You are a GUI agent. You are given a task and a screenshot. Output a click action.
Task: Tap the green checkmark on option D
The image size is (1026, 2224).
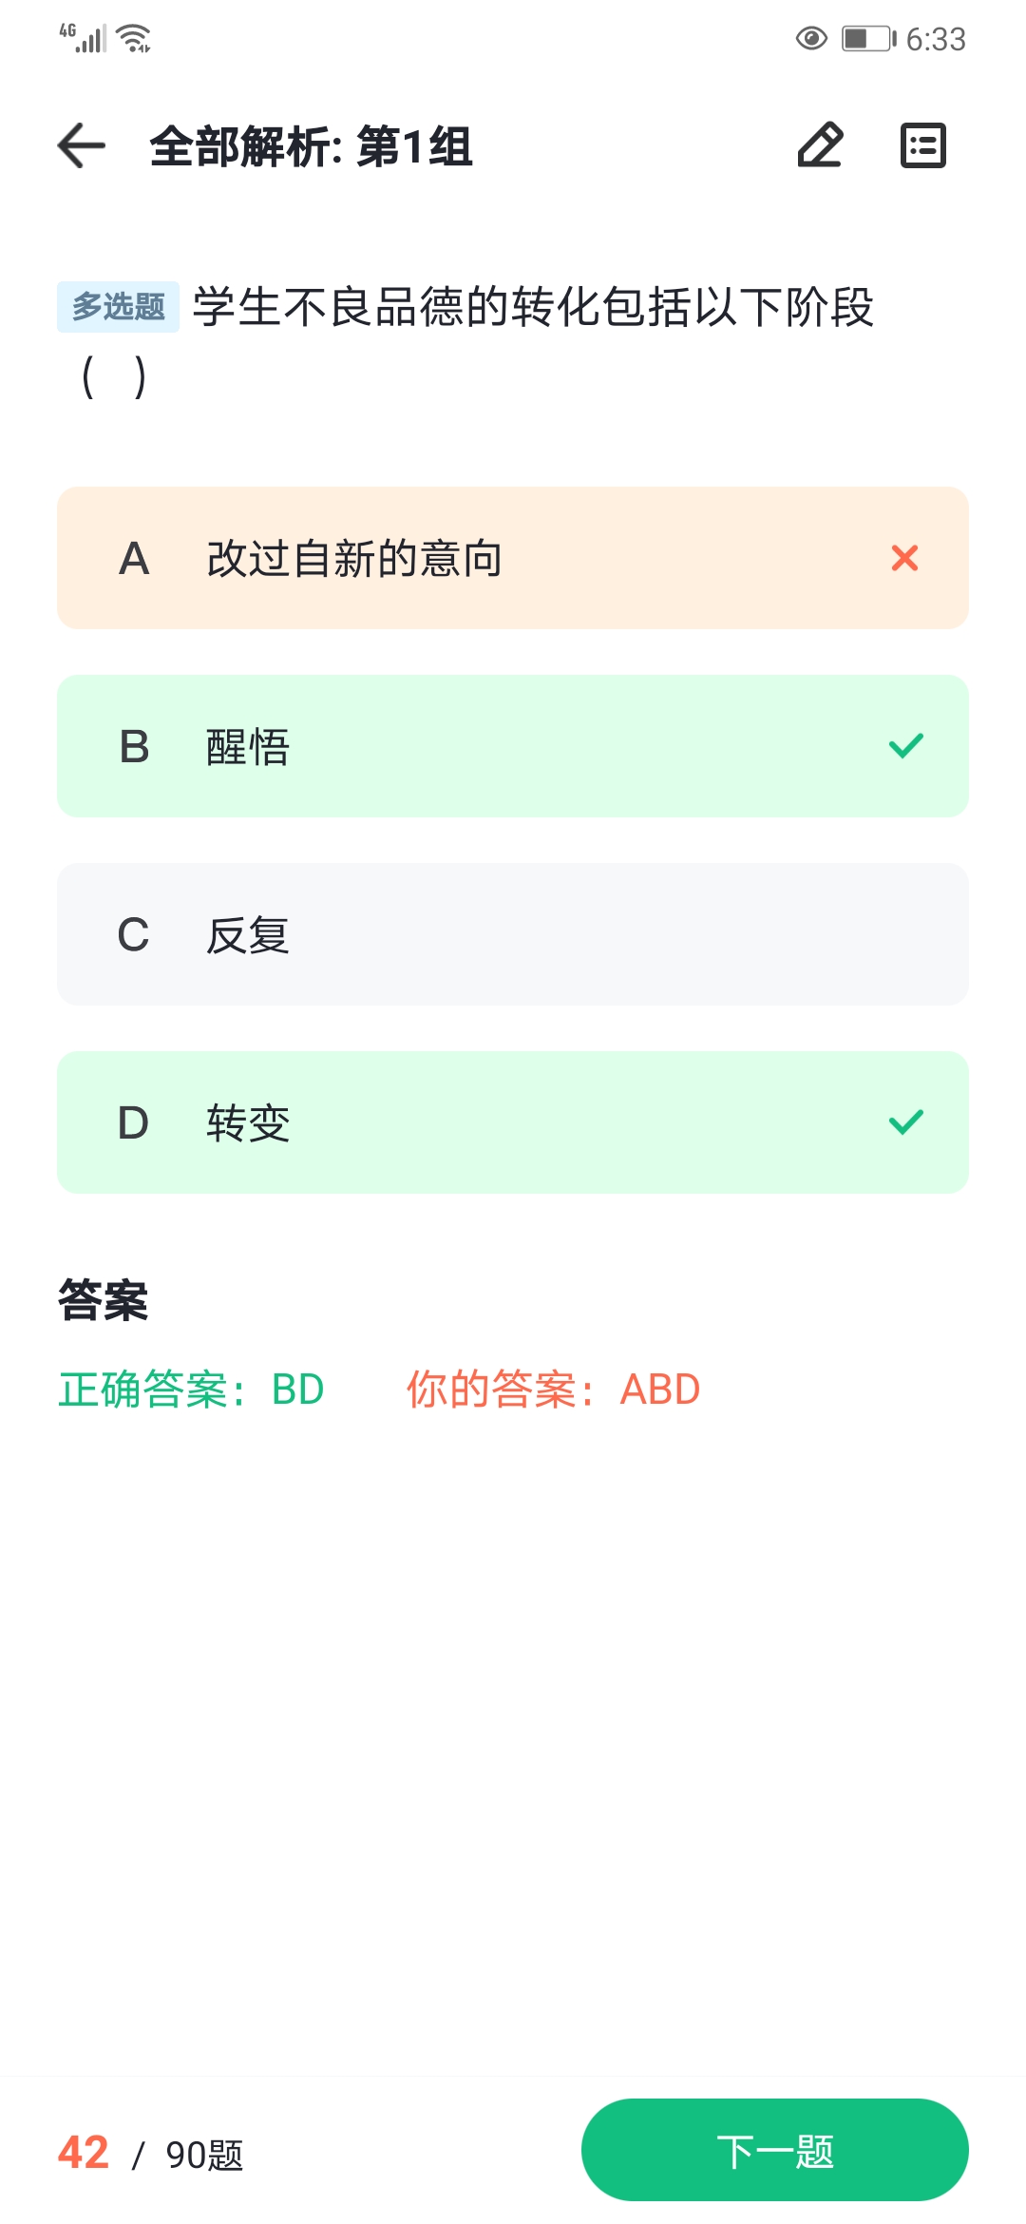pyautogui.click(x=905, y=1122)
